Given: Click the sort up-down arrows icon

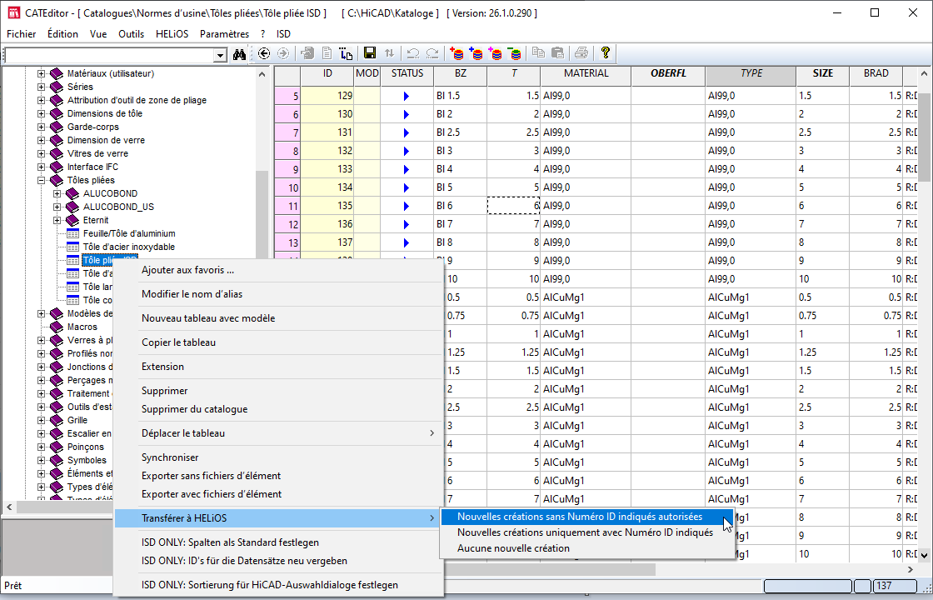Looking at the screenshot, I should click(x=389, y=53).
